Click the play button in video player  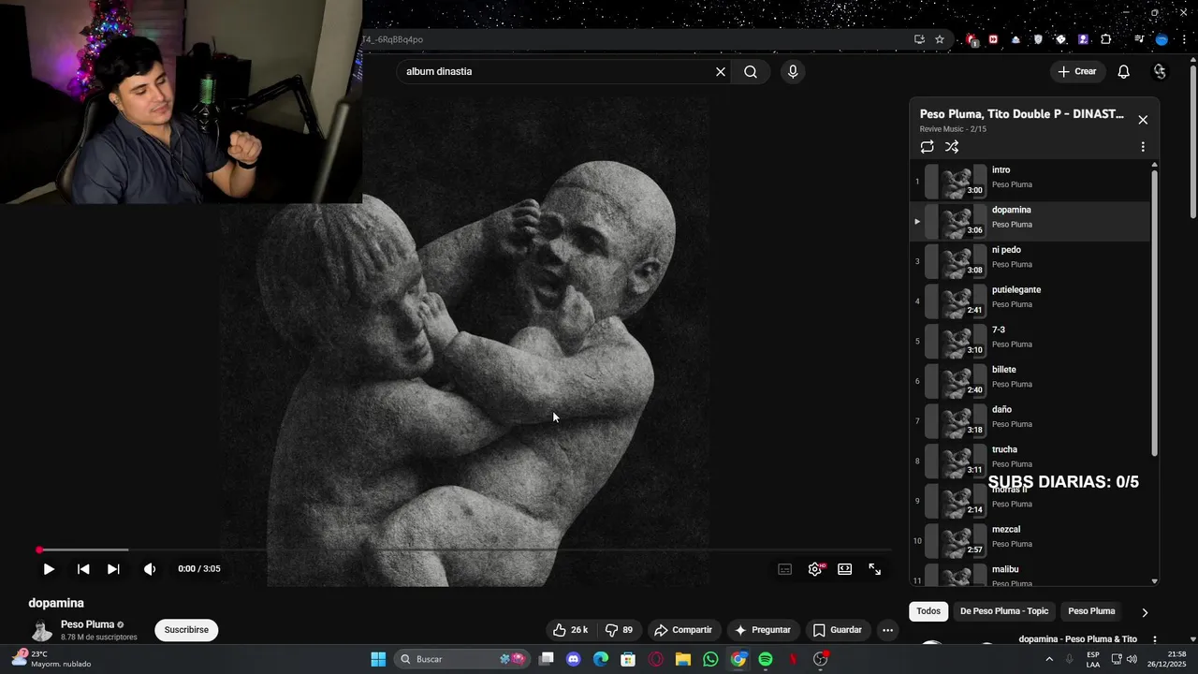pos(49,569)
